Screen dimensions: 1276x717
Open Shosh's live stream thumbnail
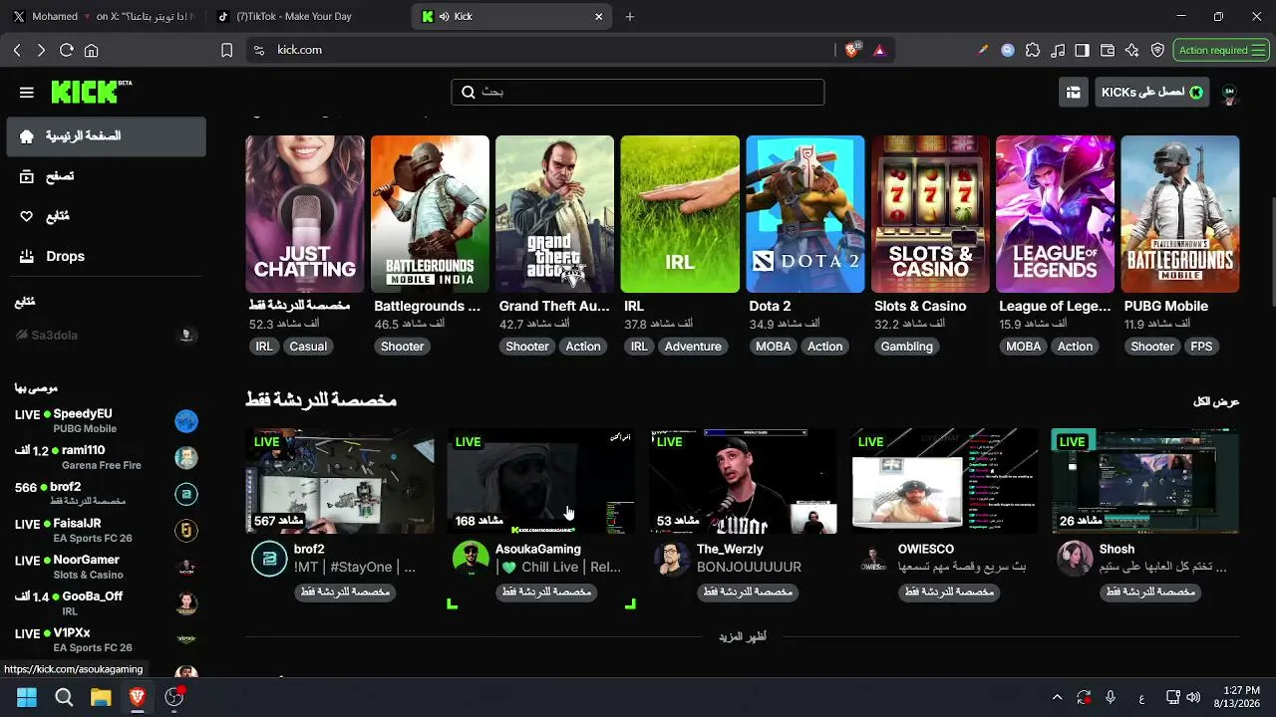(1145, 481)
